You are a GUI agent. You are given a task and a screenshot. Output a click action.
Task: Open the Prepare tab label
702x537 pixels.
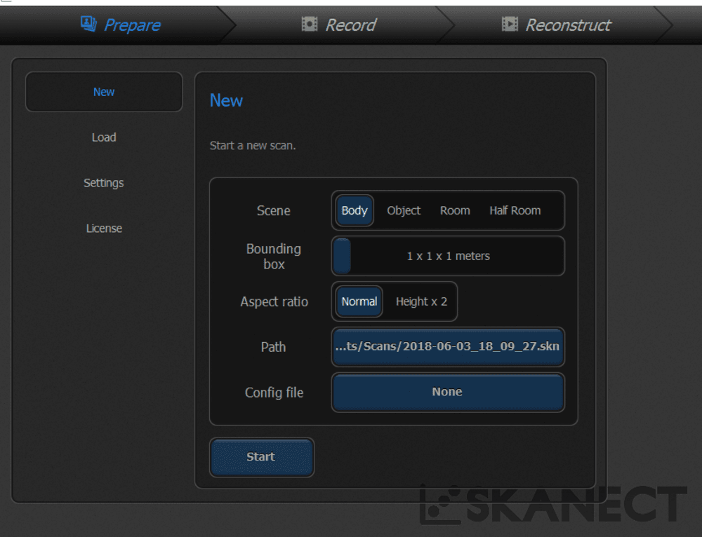point(132,25)
